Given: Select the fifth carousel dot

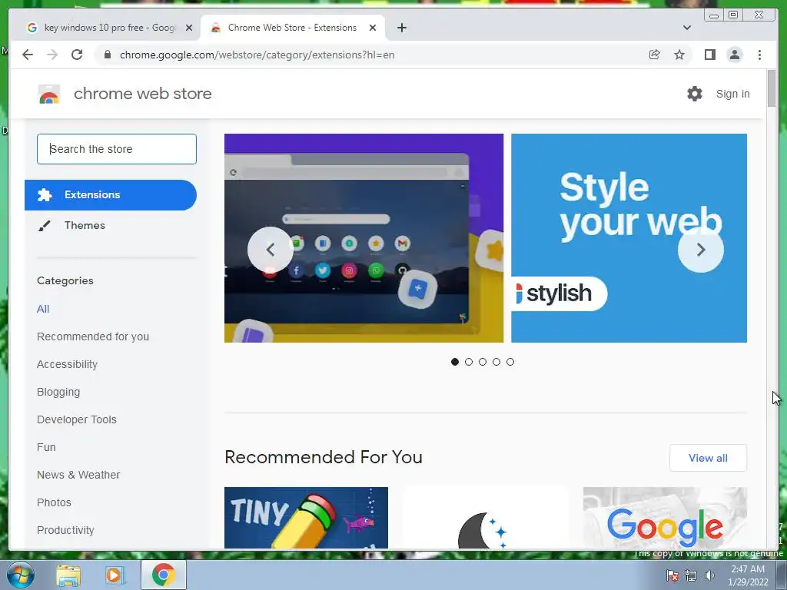Looking at the screenshot, I should point(510,362).
